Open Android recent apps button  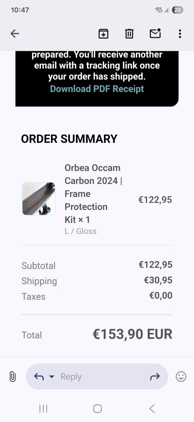(x=43, y=409)
